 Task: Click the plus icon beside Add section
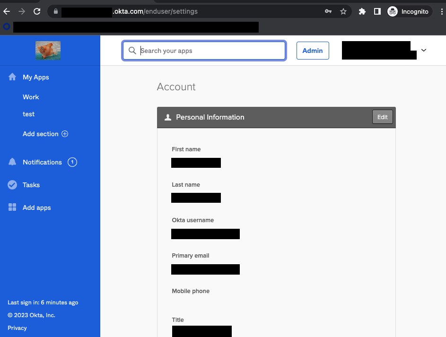pos(65,134)
